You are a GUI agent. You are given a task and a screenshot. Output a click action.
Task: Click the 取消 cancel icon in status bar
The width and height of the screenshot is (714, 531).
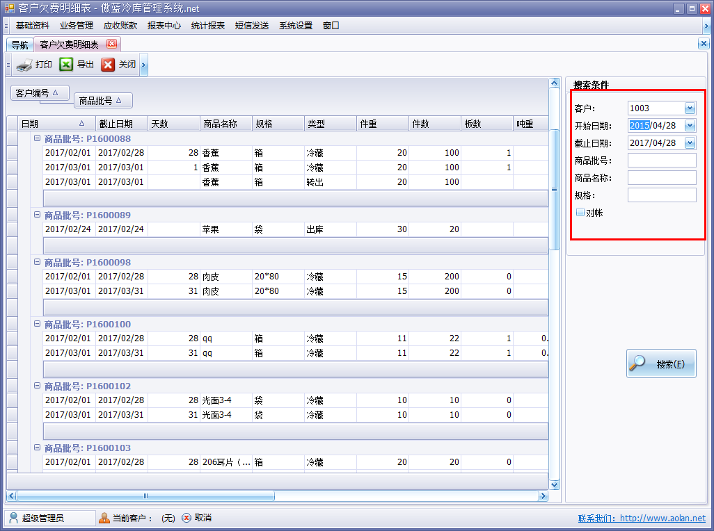pyautogui.click(x=187, y=518)
